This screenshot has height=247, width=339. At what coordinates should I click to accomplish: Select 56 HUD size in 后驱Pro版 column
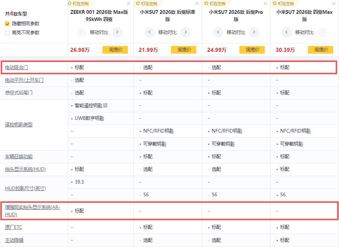coord(214,194)
